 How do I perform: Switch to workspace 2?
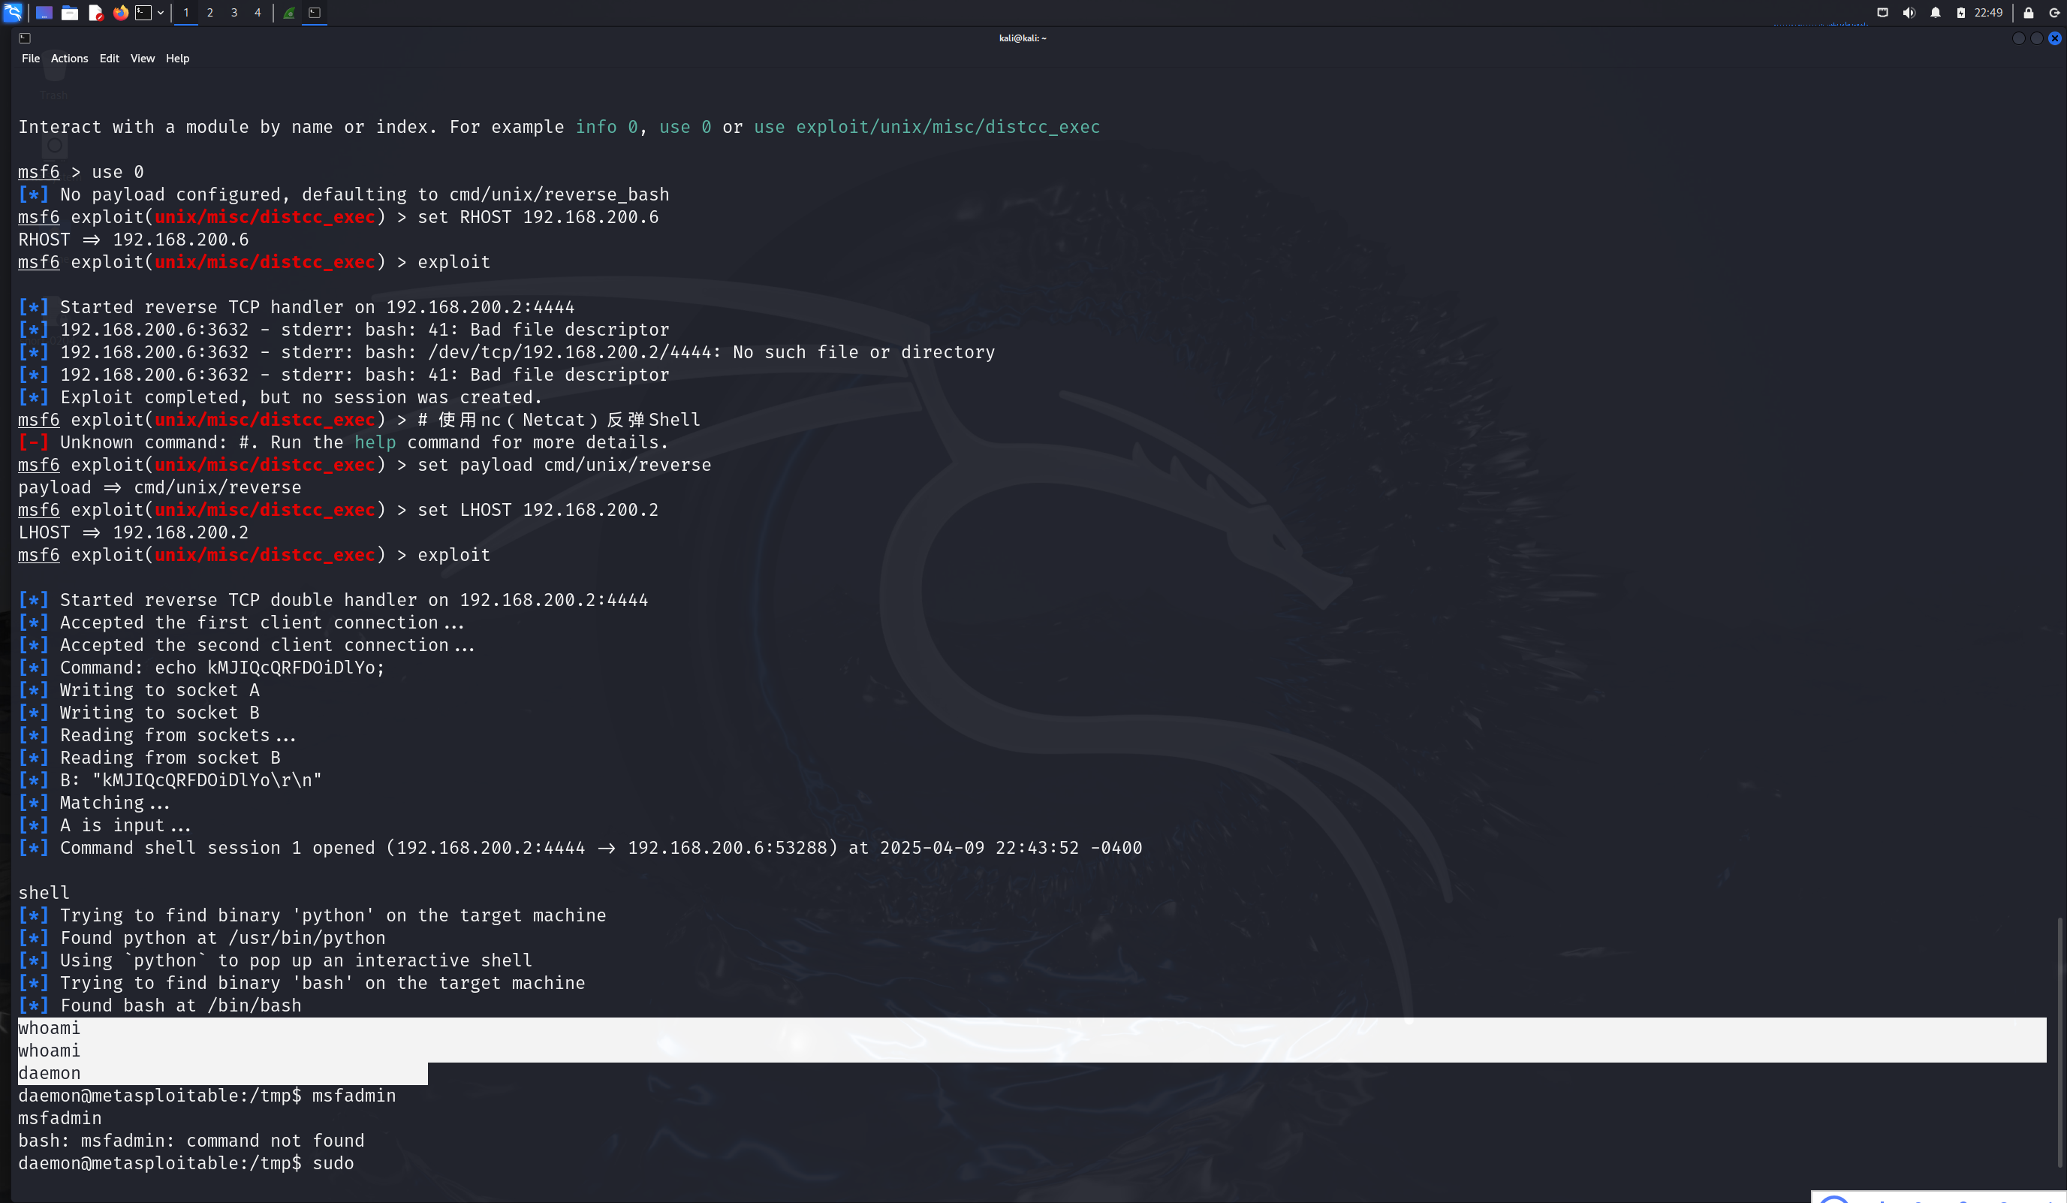click(x=210, y=12)
